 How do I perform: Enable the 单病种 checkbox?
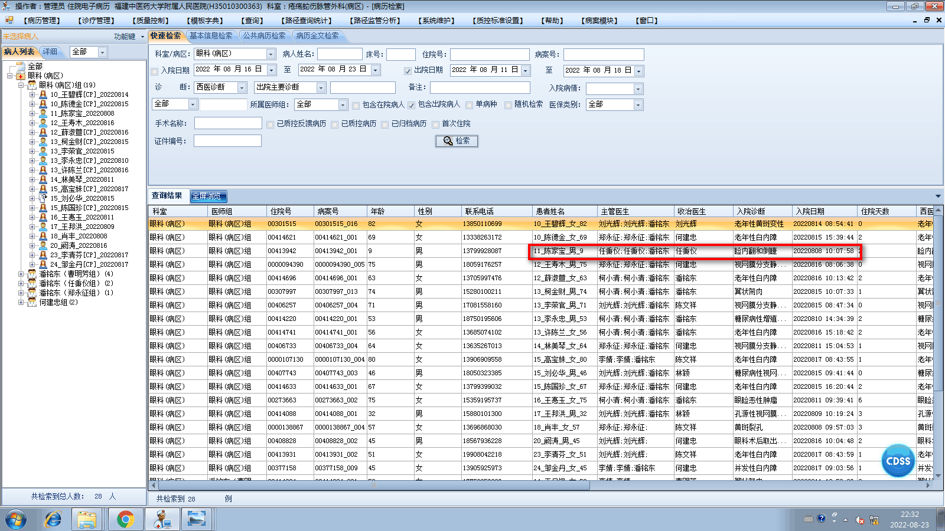[469, 106]
